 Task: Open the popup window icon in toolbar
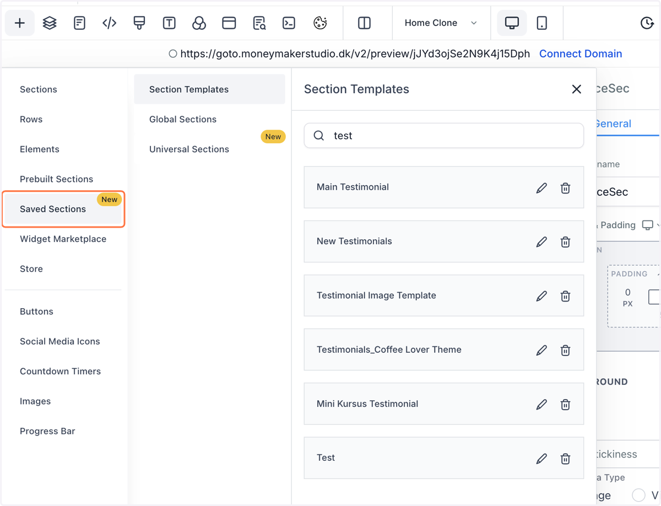pos(229,23)
